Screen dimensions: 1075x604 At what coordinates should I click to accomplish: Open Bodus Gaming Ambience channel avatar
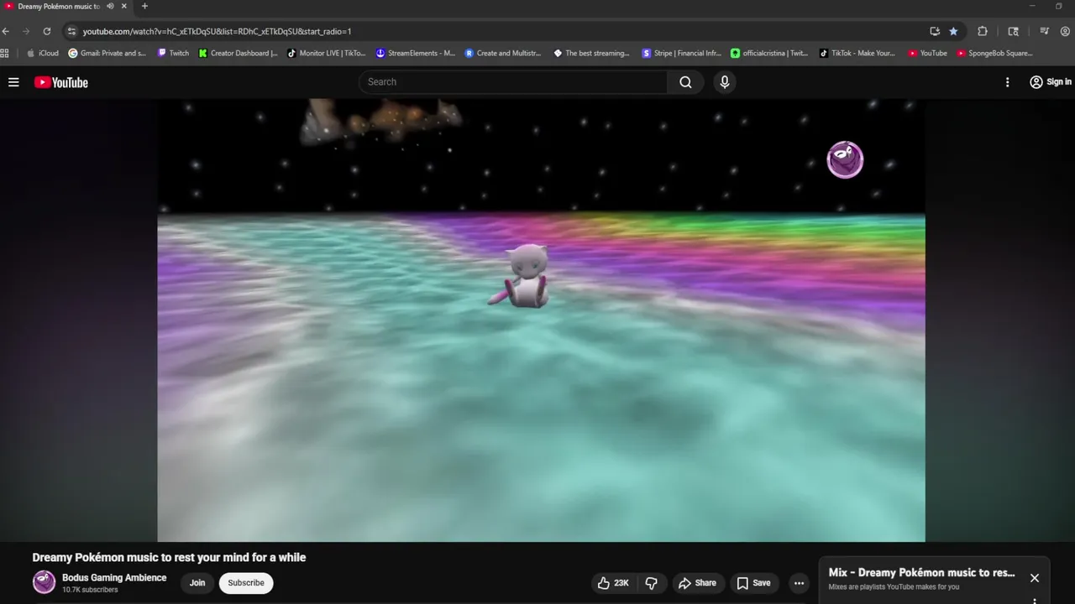point(44,582)
